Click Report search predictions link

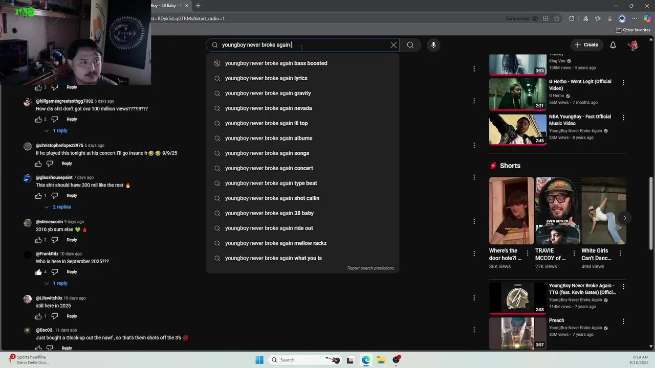(x=370, y=268)
